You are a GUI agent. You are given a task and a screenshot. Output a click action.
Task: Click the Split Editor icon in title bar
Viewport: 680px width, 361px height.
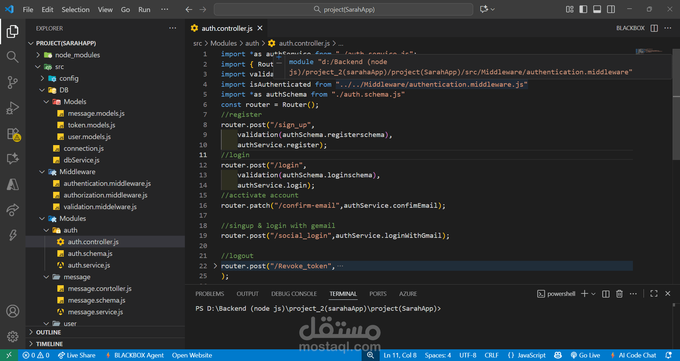click(654, 28)
